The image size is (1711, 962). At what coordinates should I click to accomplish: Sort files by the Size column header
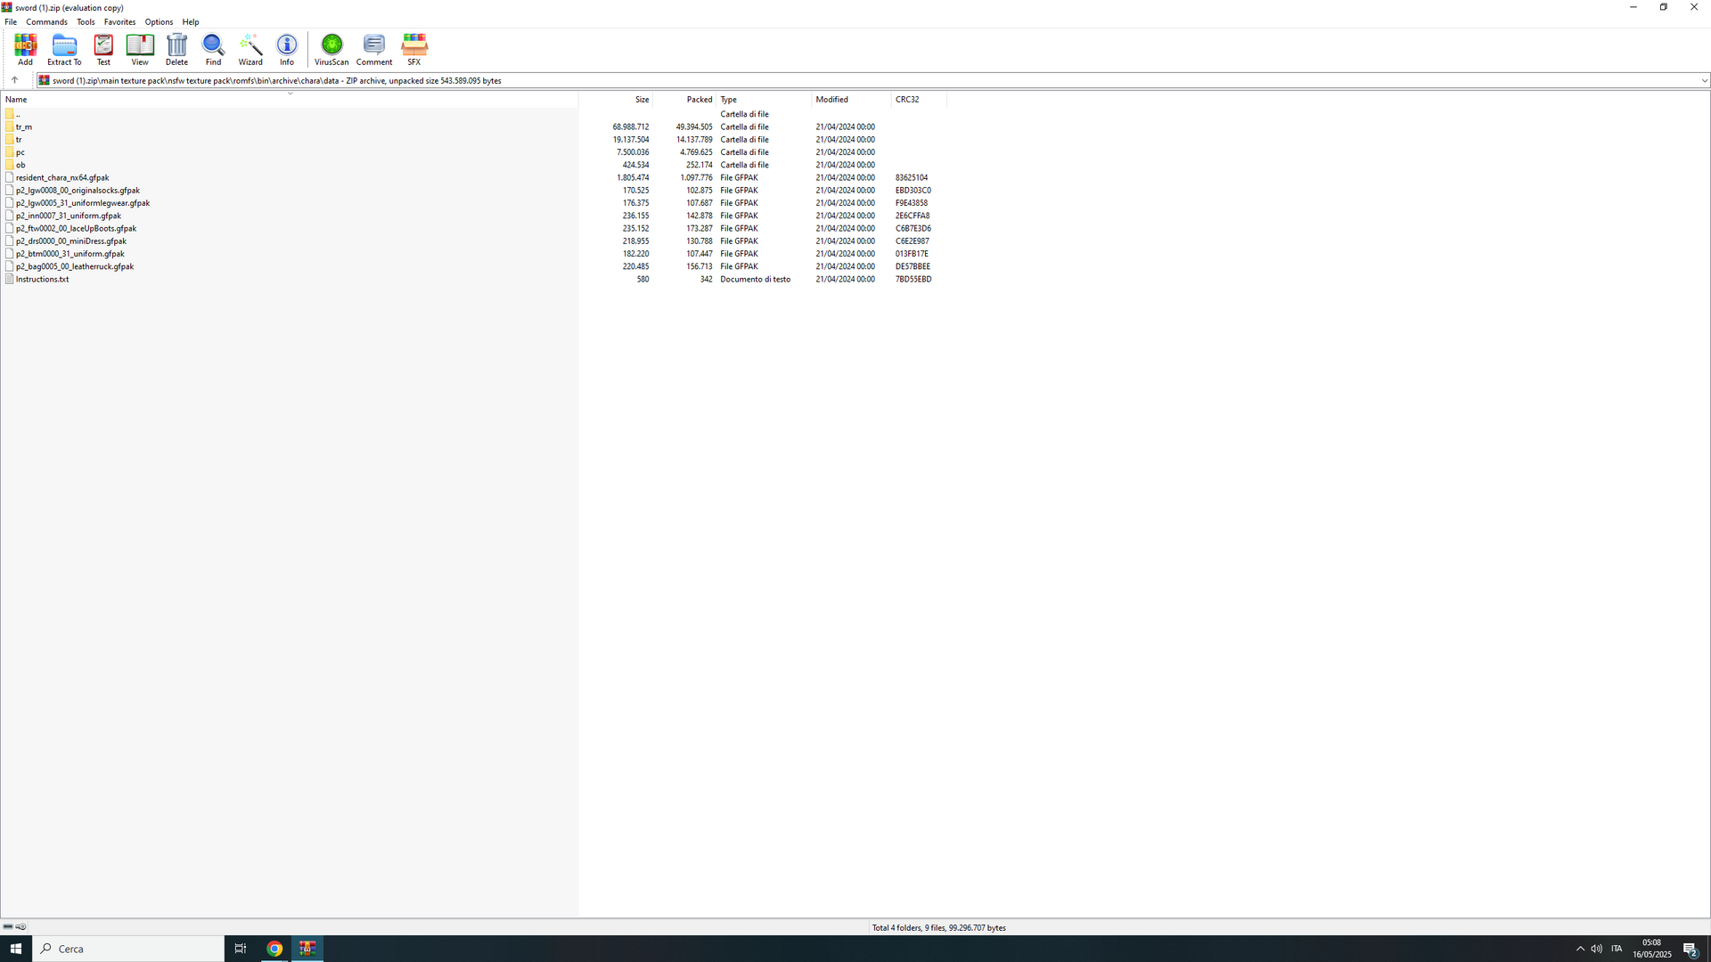click(x=616, y=99)
